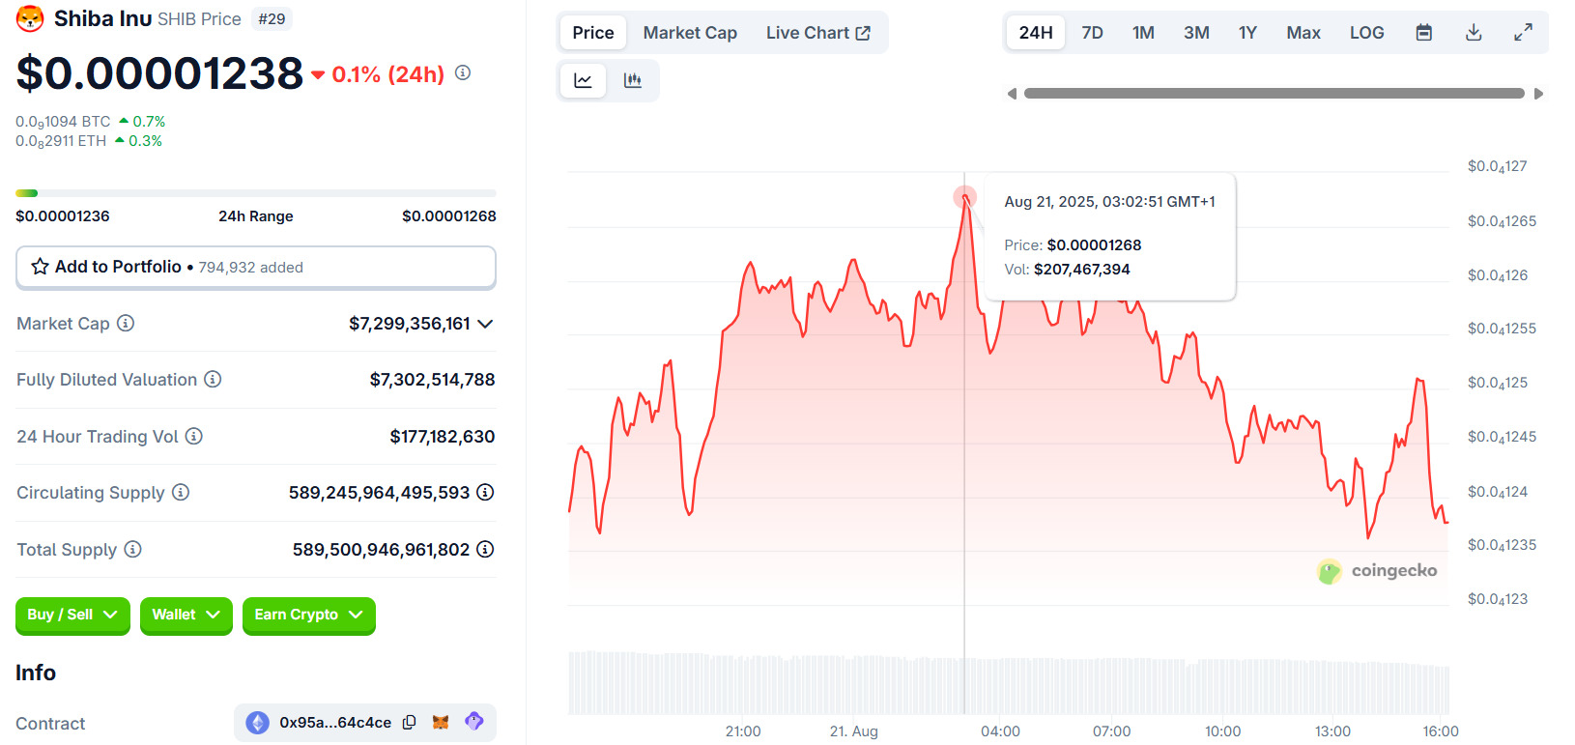Screen dimensions: 1575x745
Task: Show 24 Hour Trading Vol info icon
Action: [x=194, y=436]
